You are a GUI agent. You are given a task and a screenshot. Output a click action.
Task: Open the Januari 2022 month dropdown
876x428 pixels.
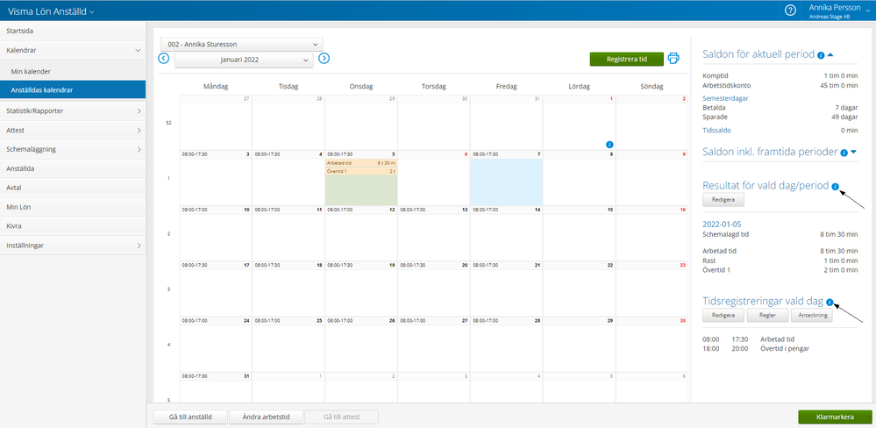(244, 60)
